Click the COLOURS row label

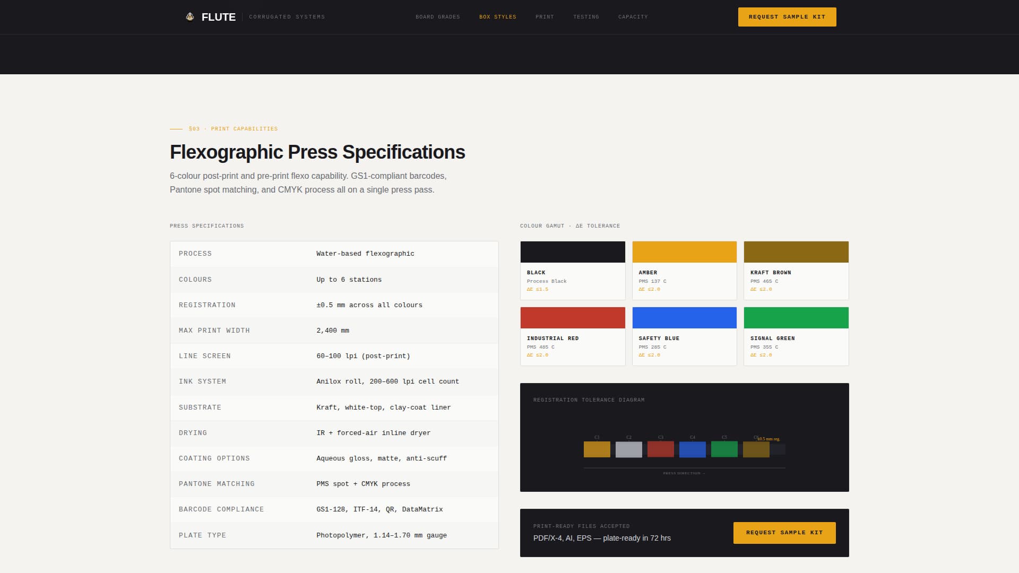coord(195,280)
